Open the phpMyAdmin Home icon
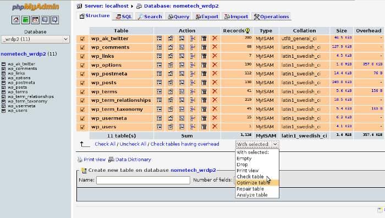Viewport: 385px width, 218px height. coord(16,20)
